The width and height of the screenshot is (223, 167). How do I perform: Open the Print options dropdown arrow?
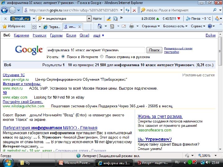pyautogui.click(x=138, y=26)
